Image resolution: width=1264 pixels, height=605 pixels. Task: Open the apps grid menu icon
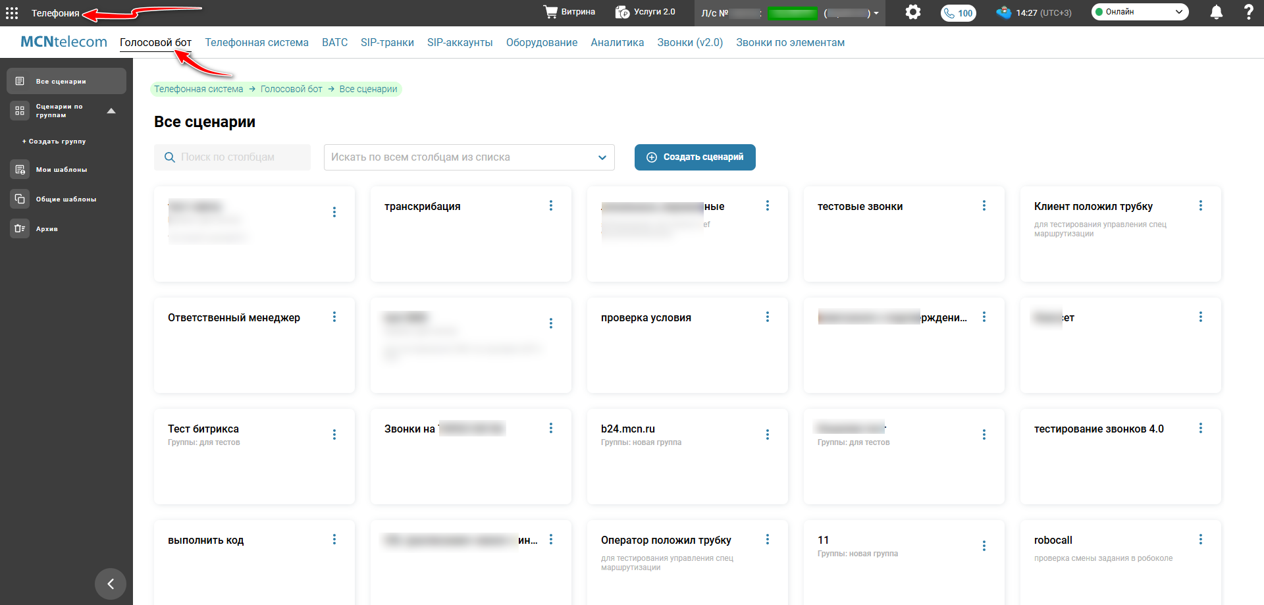click(x=12, y=13)
